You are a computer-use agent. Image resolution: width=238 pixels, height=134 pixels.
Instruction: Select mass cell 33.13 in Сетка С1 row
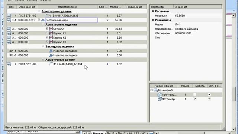pos(118,29)
